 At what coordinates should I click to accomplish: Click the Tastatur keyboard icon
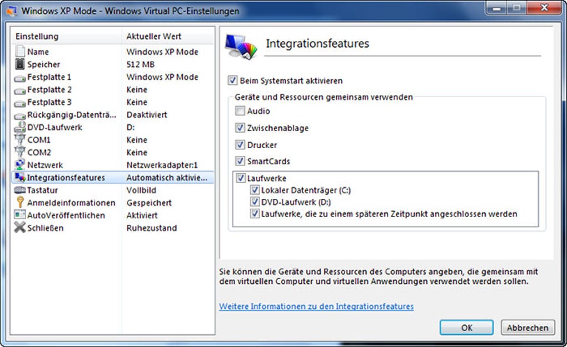tap(20, 190)
